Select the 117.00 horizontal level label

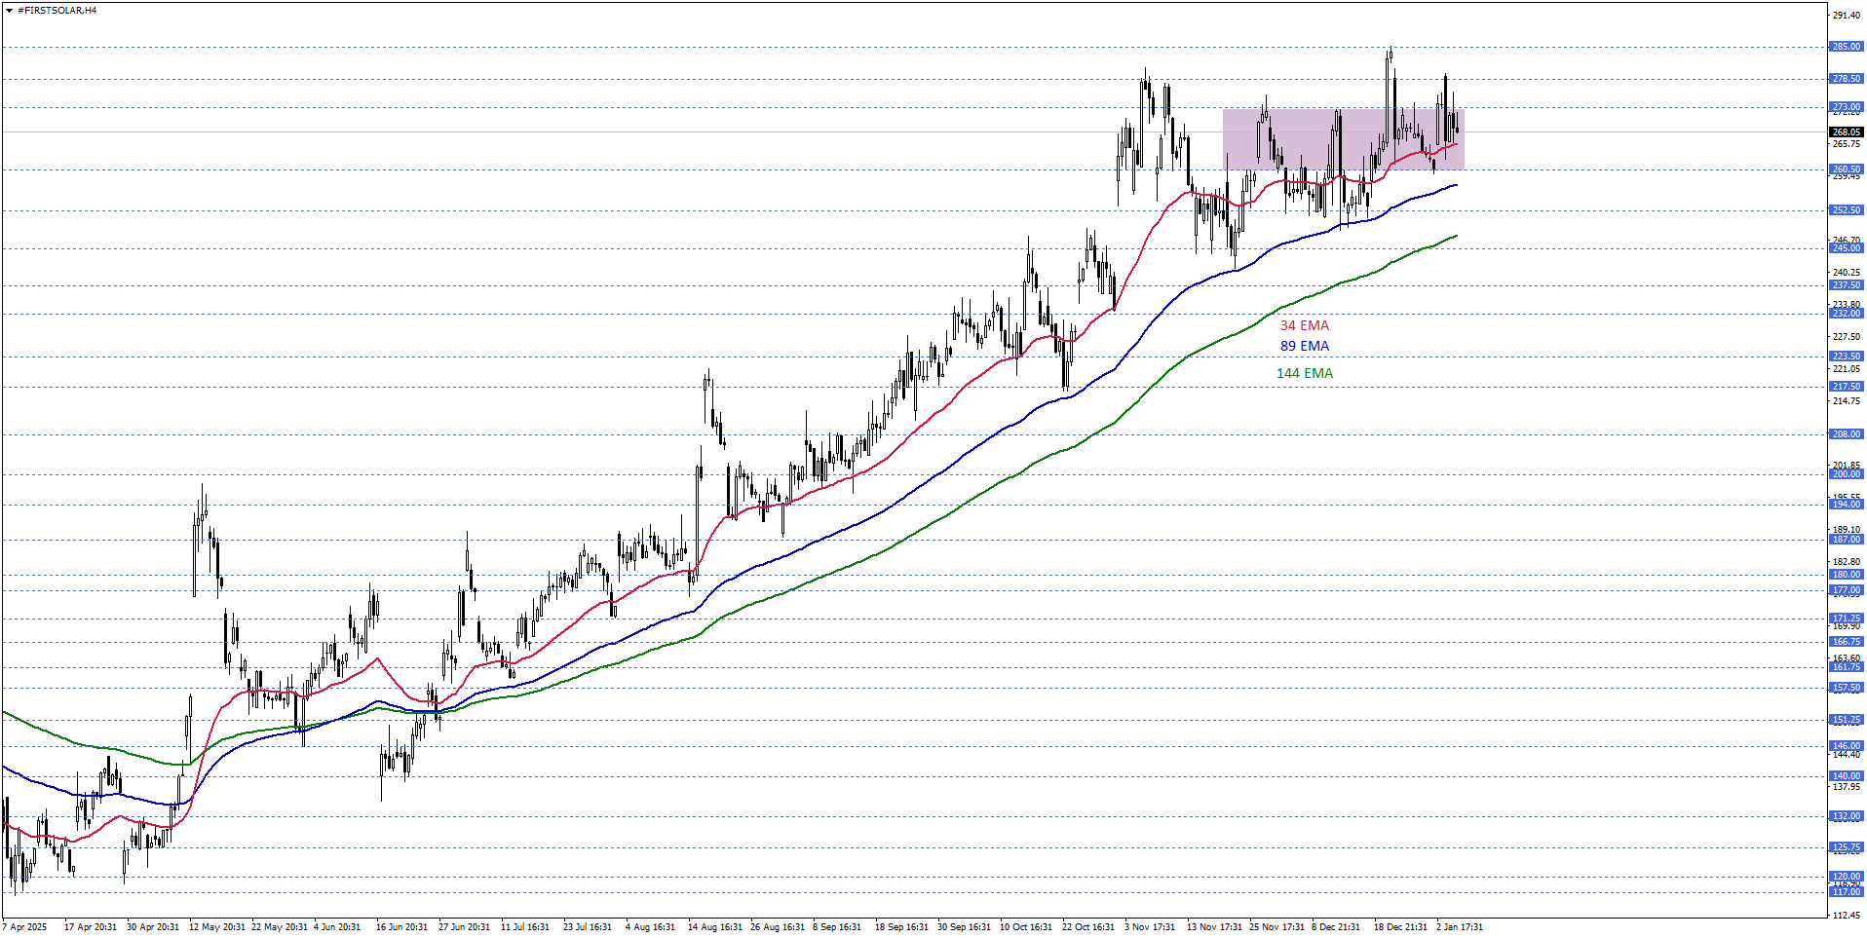click(1847, 892)
